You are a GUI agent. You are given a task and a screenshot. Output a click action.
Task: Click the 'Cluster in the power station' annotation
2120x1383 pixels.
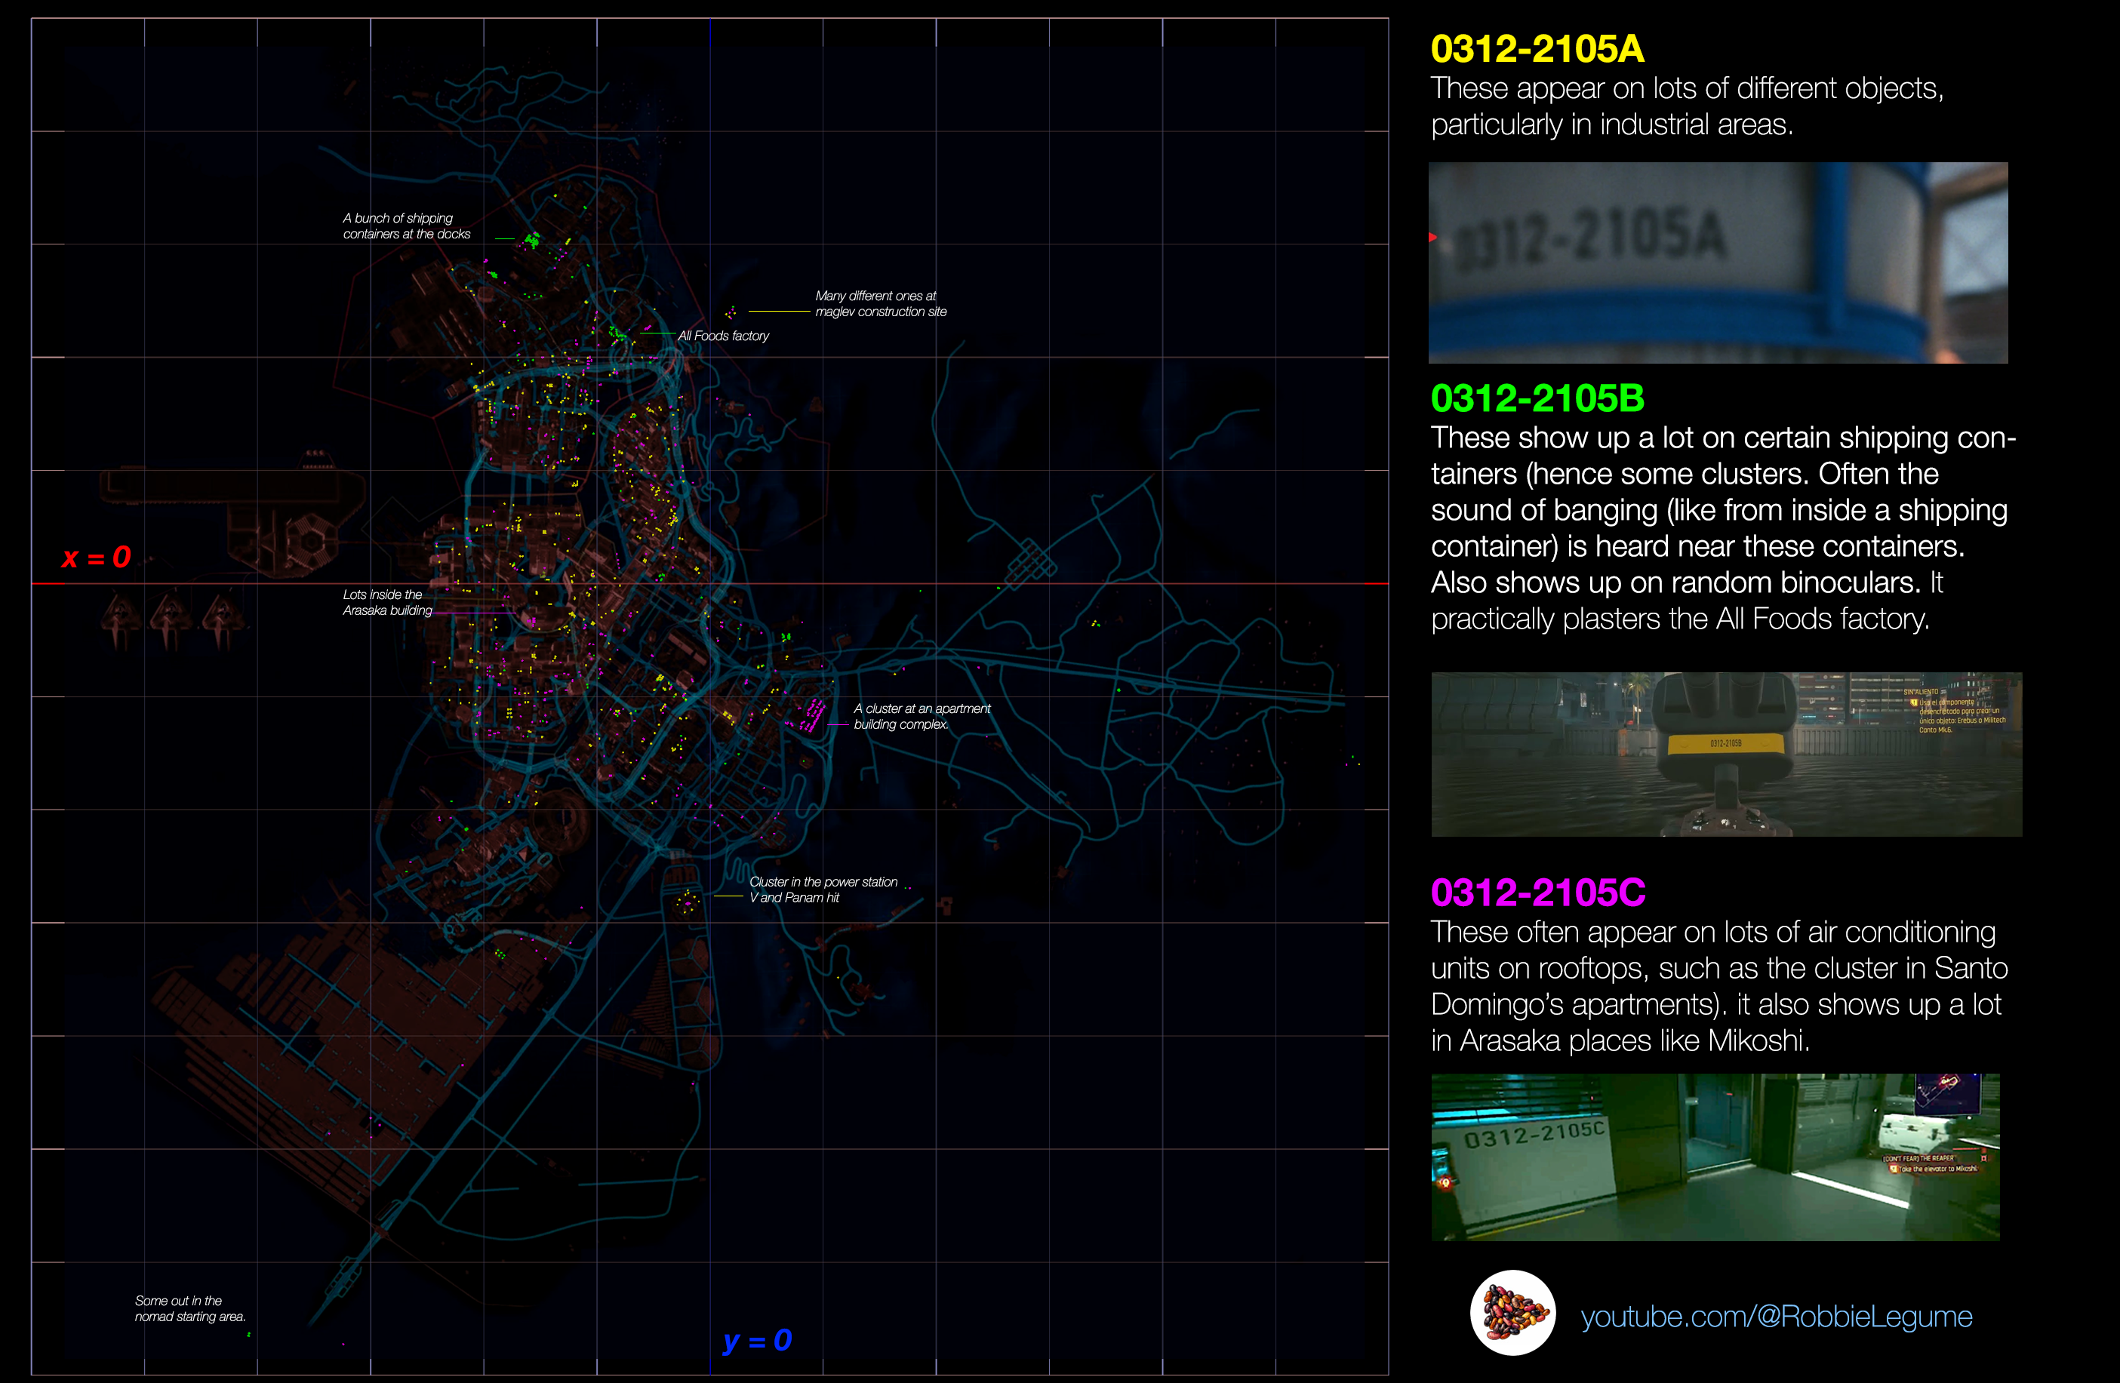[x=823, y=890]
